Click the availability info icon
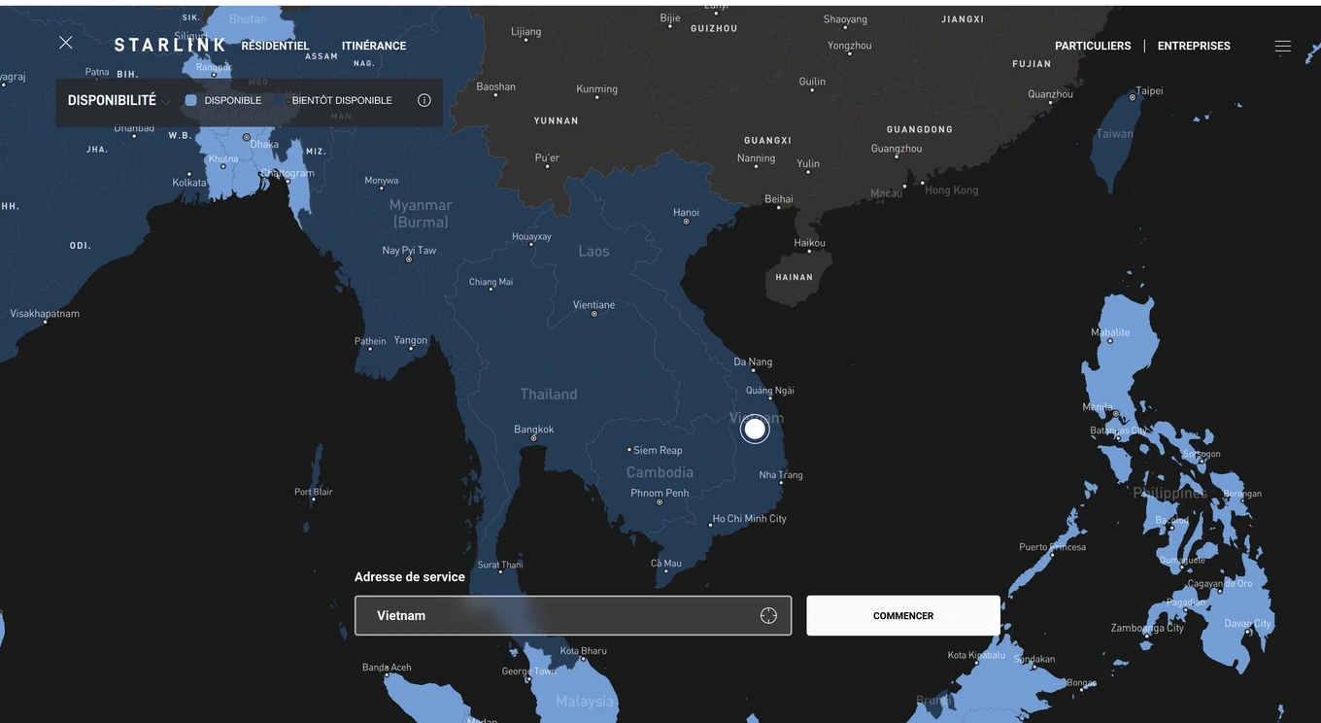The width and height of the screenshot is (1321, 723). 423,100
